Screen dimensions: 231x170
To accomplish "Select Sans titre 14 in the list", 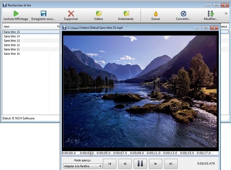I will pos(12,36).
